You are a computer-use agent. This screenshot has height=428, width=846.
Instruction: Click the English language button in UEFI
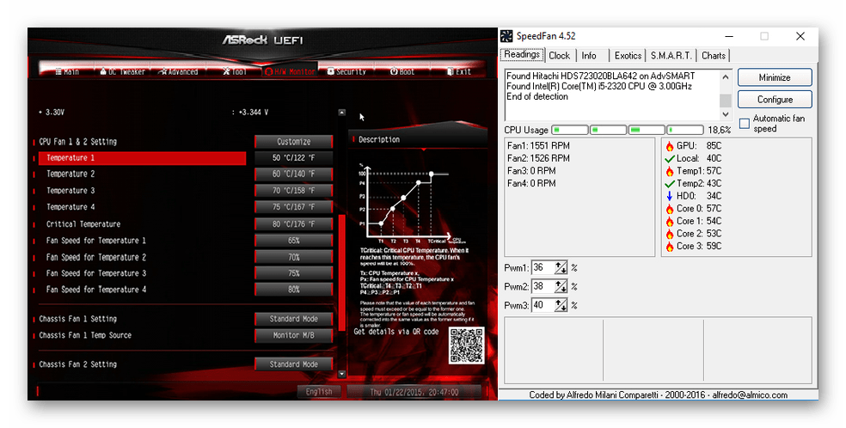[x=318, y=392]
